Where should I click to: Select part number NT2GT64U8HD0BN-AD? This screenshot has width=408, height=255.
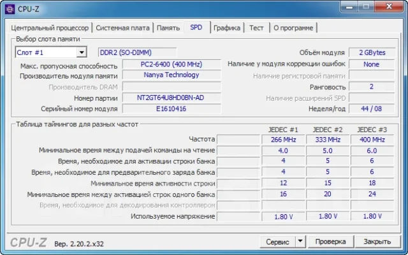pos(171,98)
